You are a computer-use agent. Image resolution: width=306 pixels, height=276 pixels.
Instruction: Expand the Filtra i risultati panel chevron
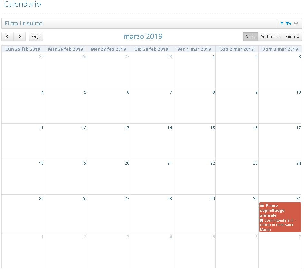[296, 24]
